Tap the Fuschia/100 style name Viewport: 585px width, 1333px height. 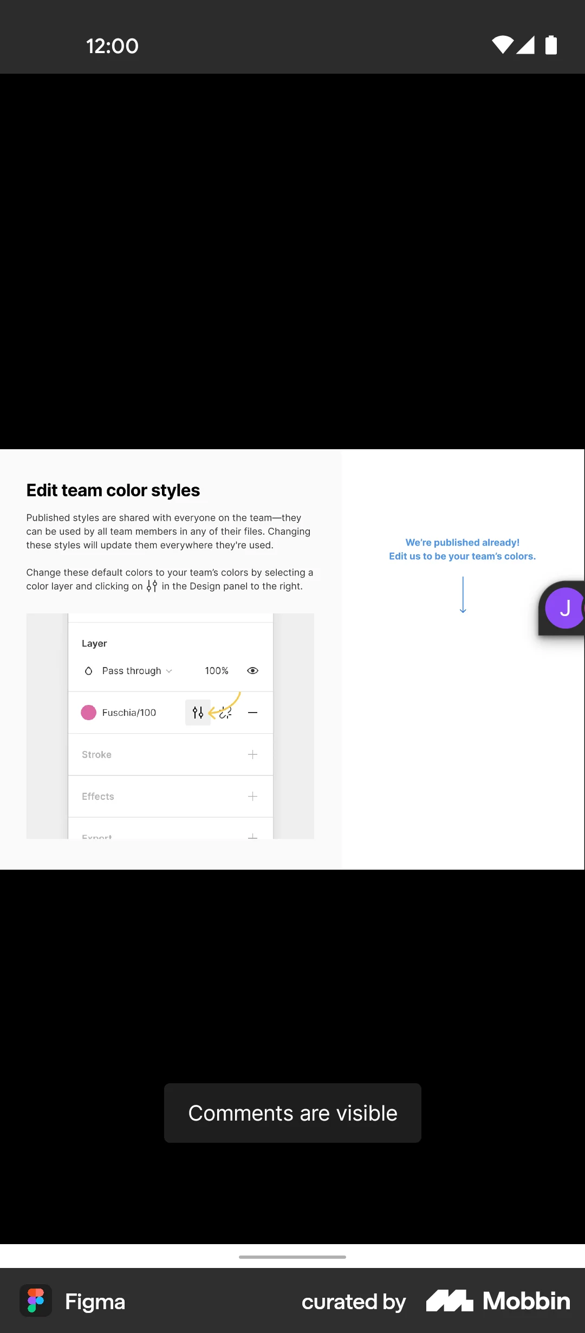click(x=129, y=713)
